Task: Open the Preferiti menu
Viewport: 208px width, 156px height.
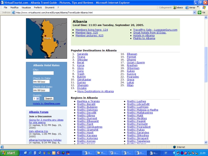Action: click(x=38, y=7)
